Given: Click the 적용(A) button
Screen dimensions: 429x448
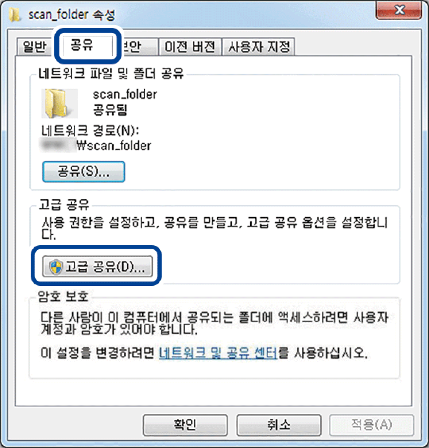Looking at the screenshot, I should [x=372, y=425].
